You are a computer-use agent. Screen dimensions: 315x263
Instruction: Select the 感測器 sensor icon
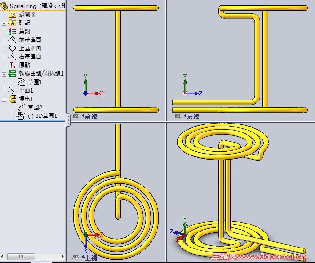click(12, 15)
